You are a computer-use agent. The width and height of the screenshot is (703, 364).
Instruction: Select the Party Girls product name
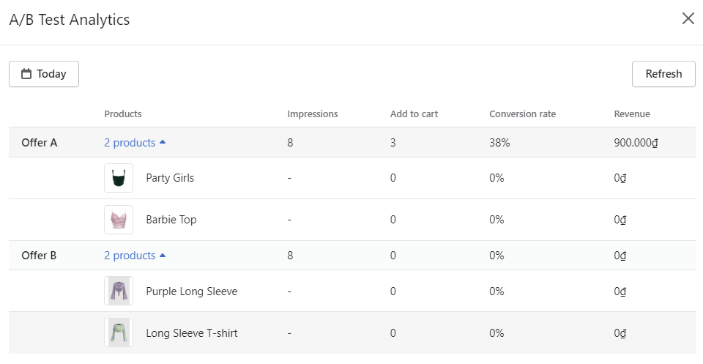170,178
